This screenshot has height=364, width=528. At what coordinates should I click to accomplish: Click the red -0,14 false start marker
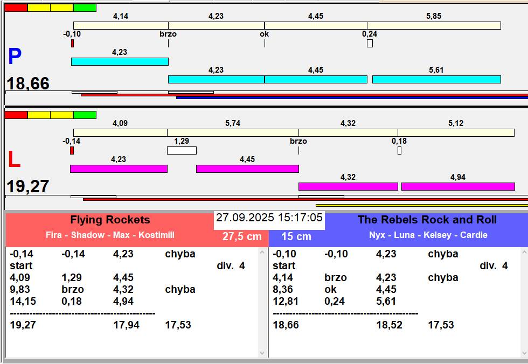click(x=72, y=150)
